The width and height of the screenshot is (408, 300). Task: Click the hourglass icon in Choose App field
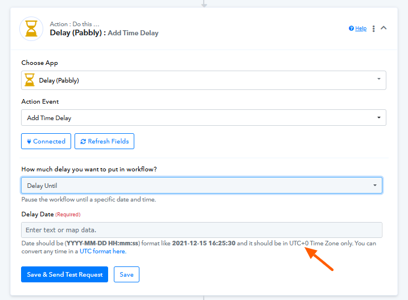click(30, 80)
